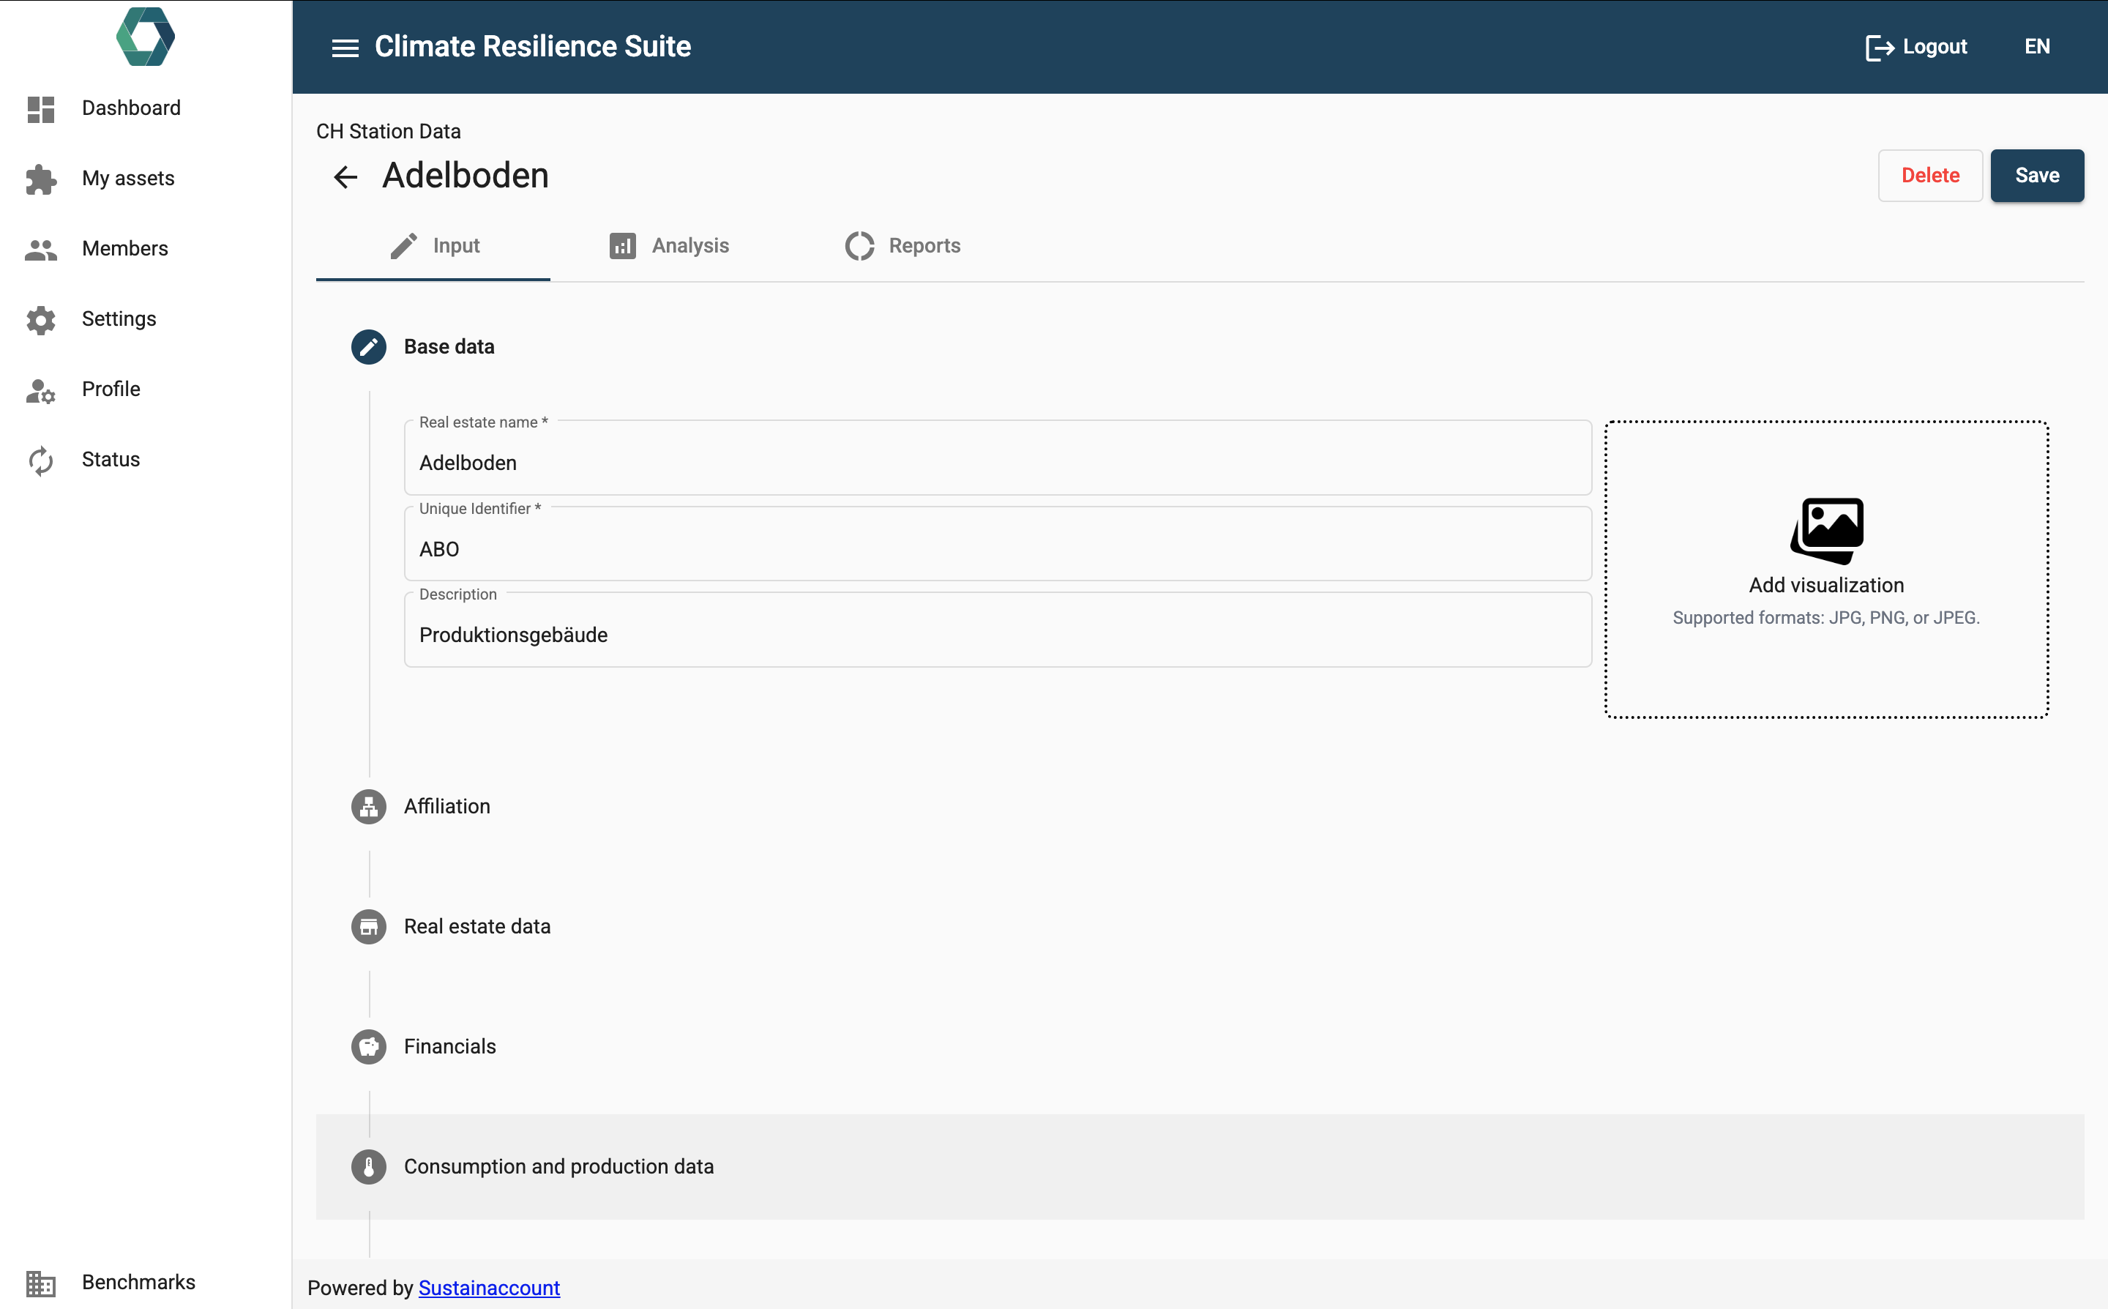Open Status sync icon in sidebar
The width and height of the screenshot is (2108, 1309).
(41, 460)
